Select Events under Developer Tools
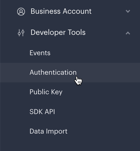The width and height of the screenshot is (140, 151). pos(40,53)
